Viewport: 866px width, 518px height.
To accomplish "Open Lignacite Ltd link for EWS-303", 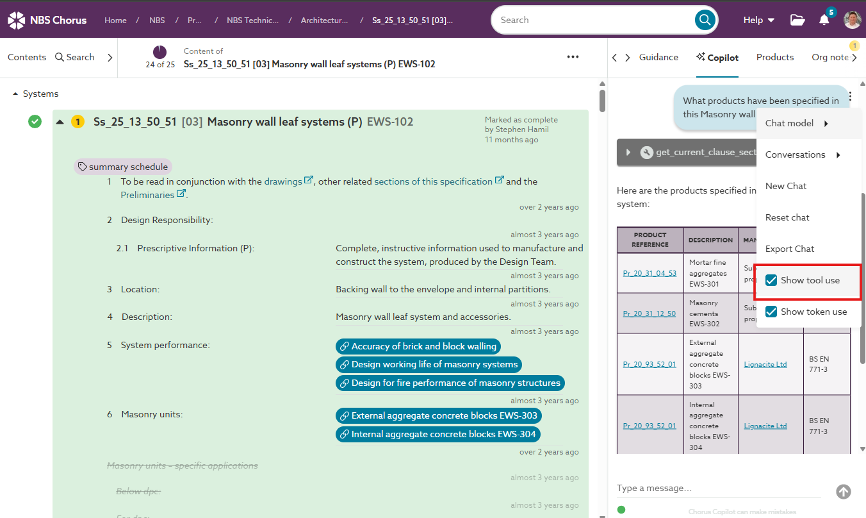I will 765,364.
